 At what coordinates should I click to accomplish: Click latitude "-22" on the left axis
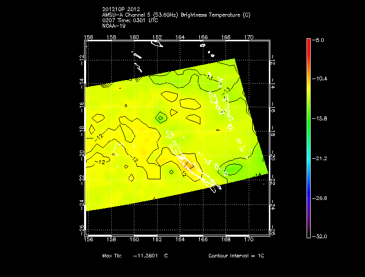pyautogui.click(x=82, y=180)
